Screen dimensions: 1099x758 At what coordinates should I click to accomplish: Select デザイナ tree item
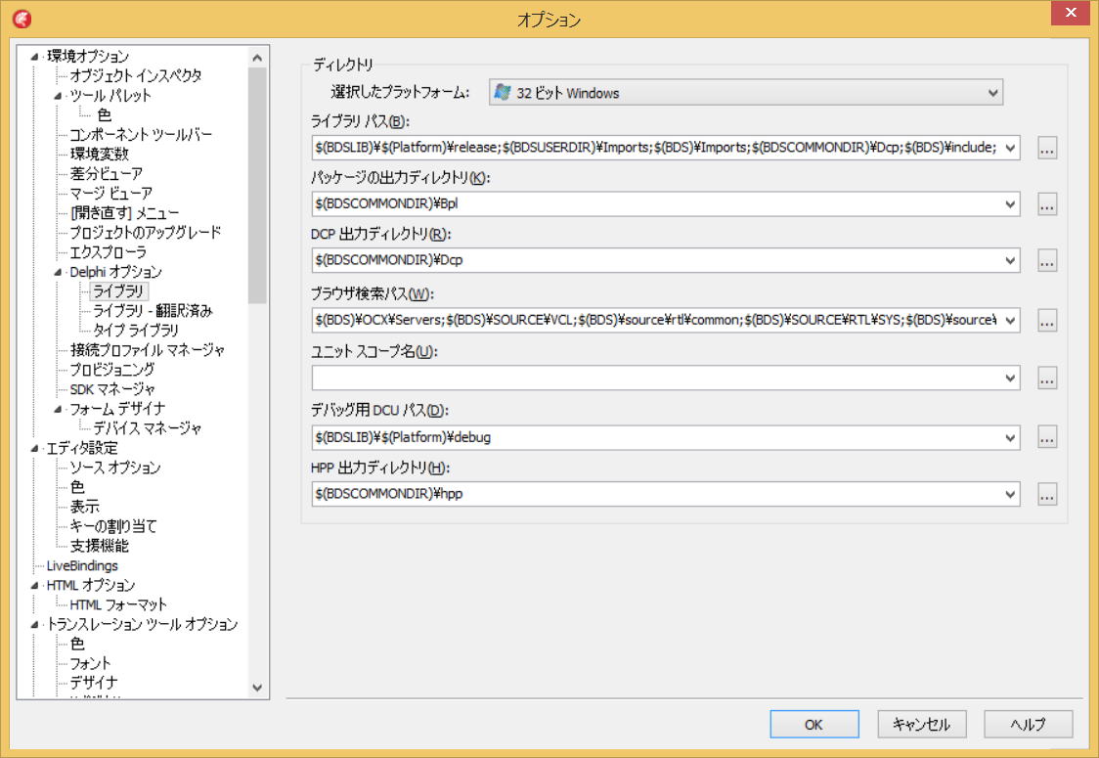pos(93,683)
